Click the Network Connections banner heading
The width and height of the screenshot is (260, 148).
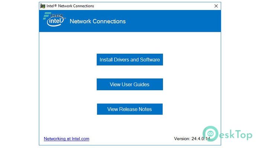(98, 21)
